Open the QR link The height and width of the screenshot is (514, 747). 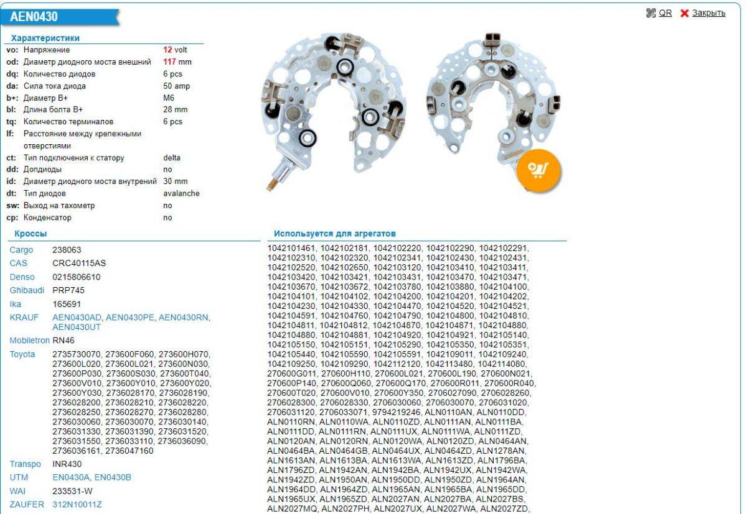tap(665, 13)
